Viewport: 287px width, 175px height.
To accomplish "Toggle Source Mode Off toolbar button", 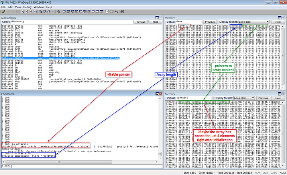I will 111,12.
